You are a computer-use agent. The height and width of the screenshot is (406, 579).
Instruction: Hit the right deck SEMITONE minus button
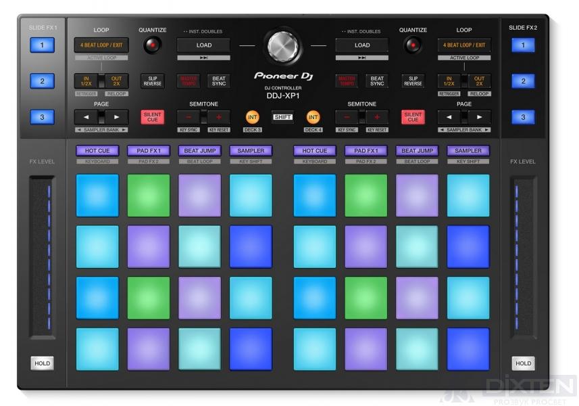click(347, 117)
